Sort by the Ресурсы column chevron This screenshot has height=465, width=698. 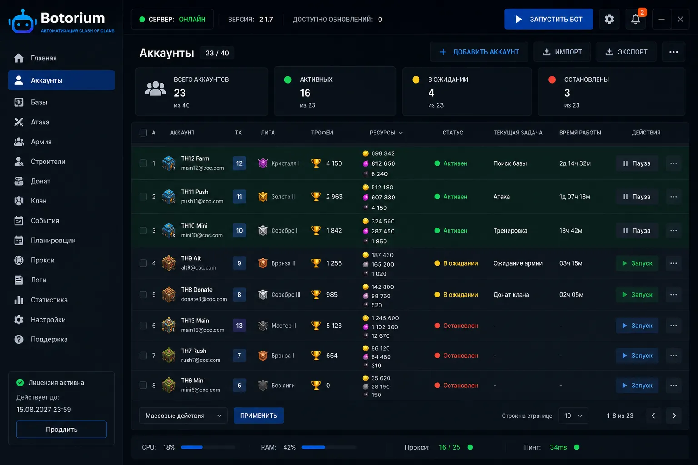tap(400, 133)
